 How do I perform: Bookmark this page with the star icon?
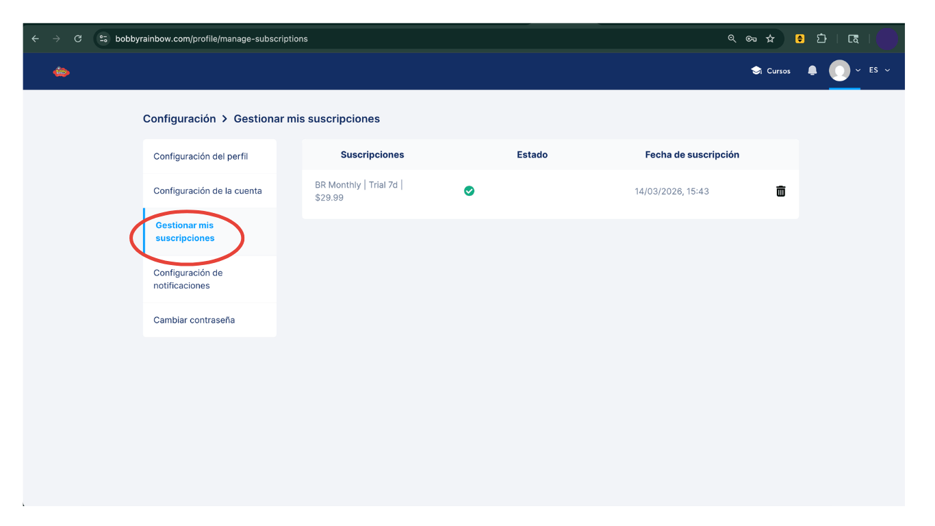pos(770,39)
